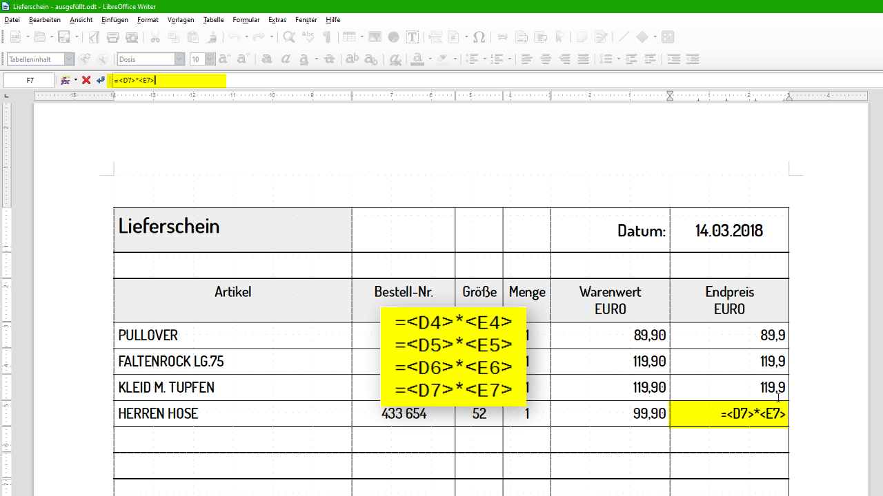The image size is (883, 496).
Task: Toggle italic formatting
Action: [x=285, y=59]
